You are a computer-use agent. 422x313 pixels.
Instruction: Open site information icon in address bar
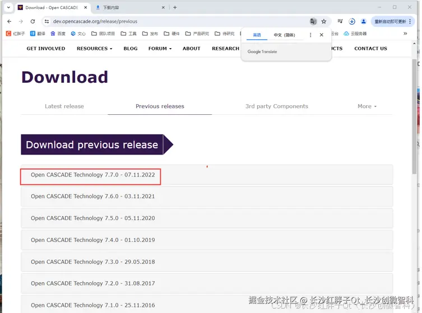coord(47,21)
